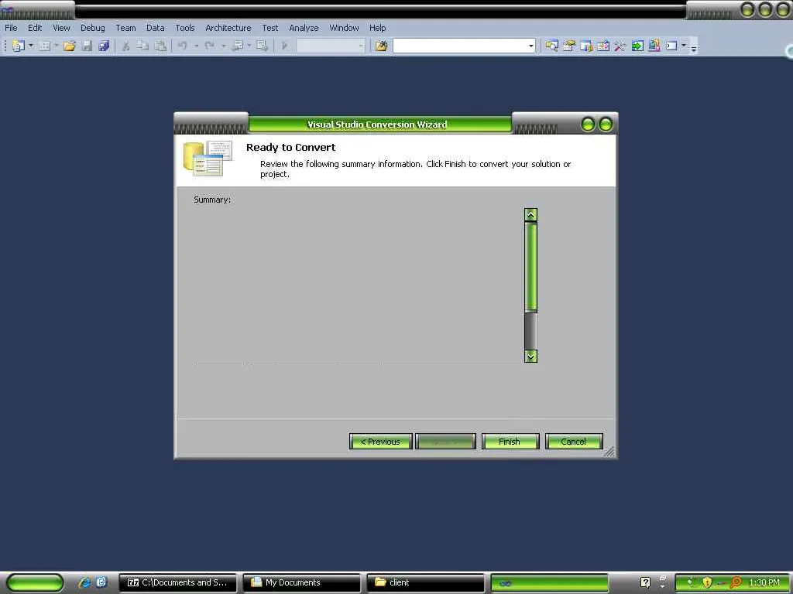Expand the Command Window icon dropdown arrow
This screenshot has height=594, width=793.
[684, 46]
